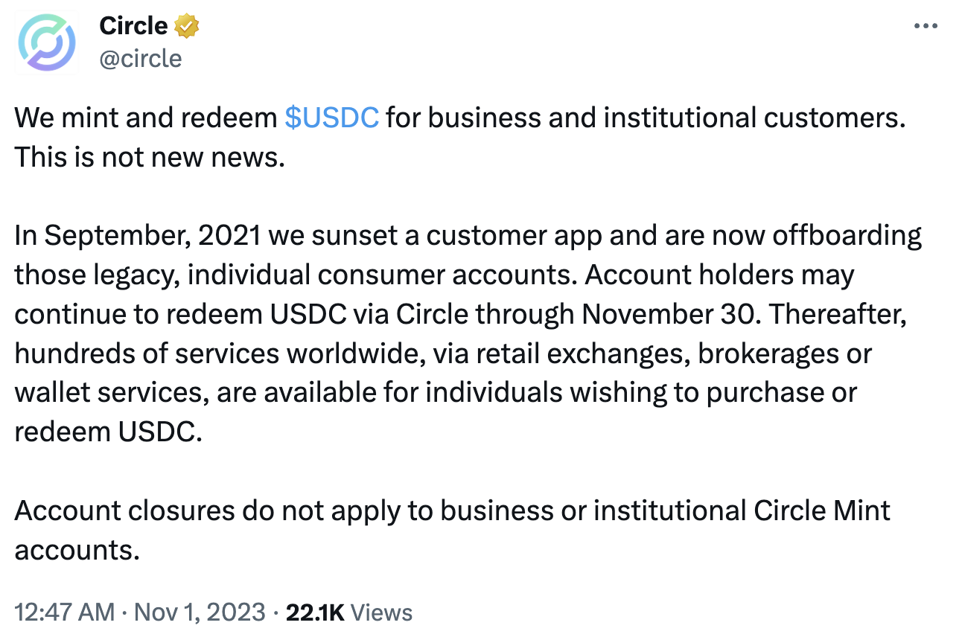Screen dimensions: 962x637
Task: Click the @circle handle
Action: click(141, 58)
